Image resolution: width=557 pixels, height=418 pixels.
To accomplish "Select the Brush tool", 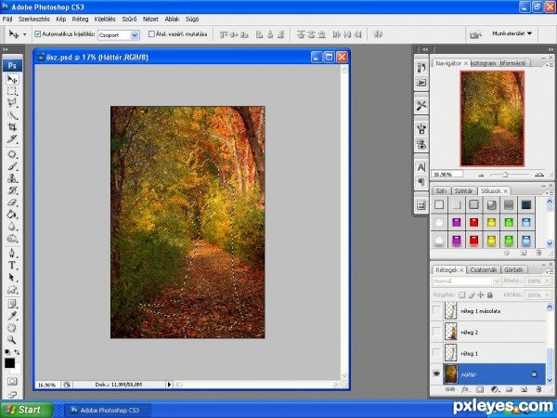I will click(12, 166).
